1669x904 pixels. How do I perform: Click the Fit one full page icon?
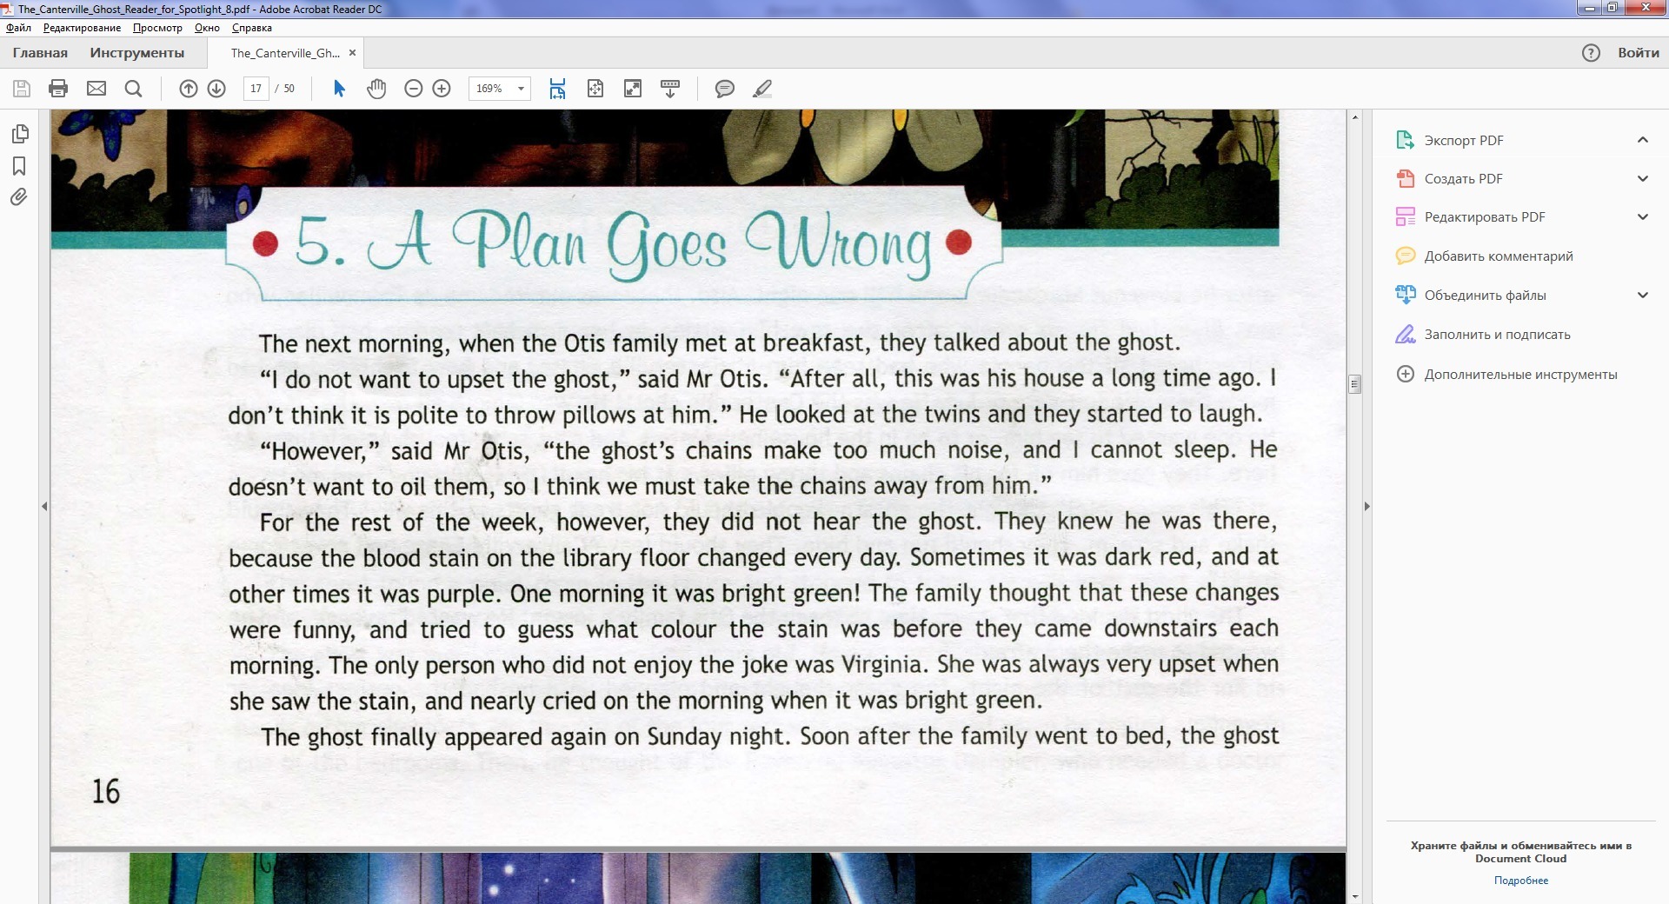click(x=595, y=89)
